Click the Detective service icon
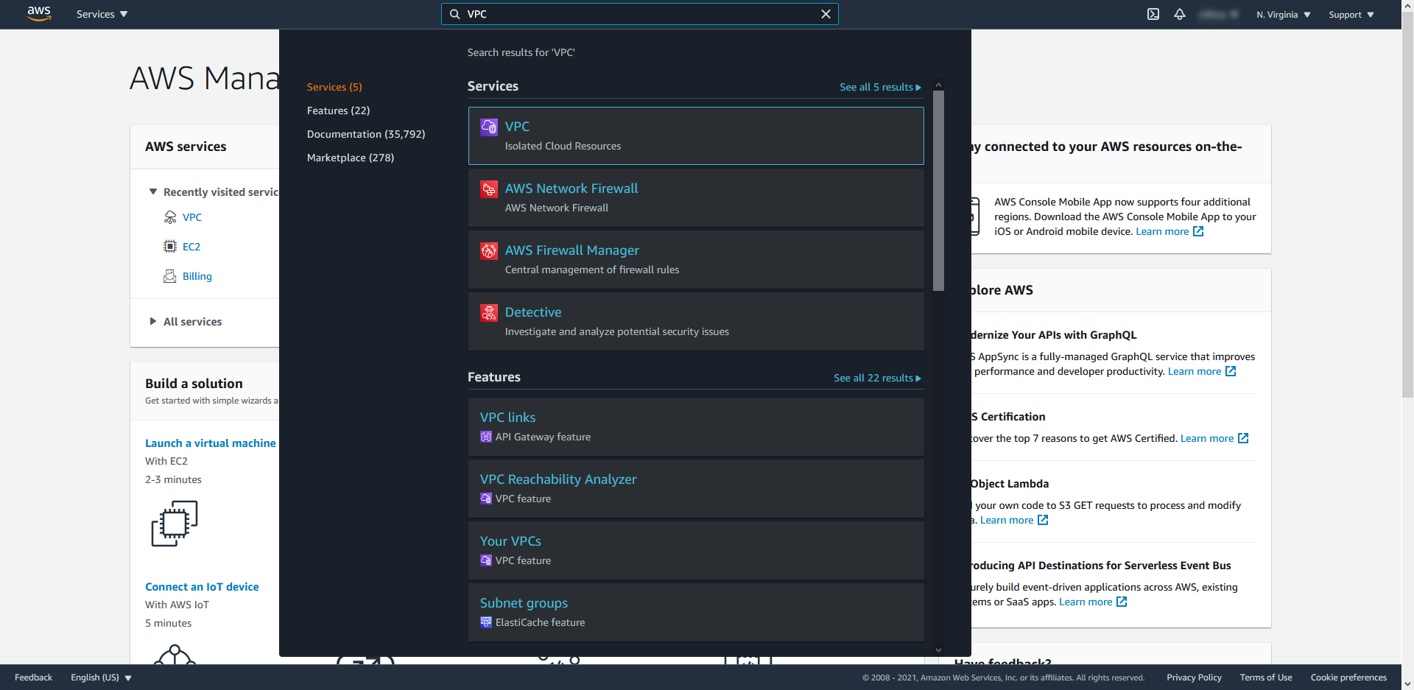Viewport: 1414px width, 690px height. pos(488,312)
